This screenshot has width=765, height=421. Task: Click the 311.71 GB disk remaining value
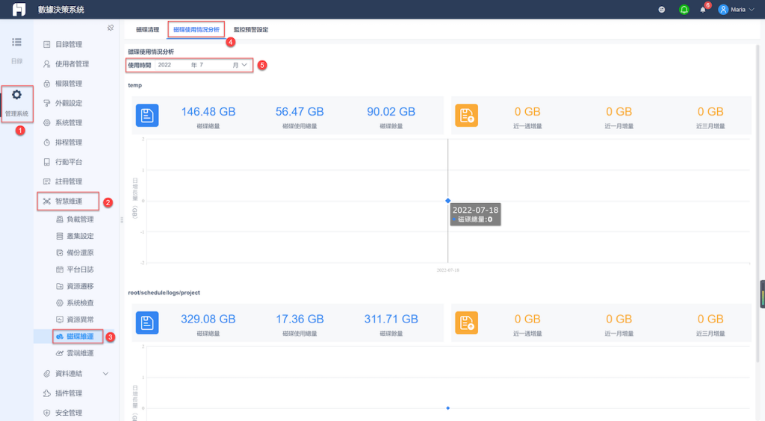tap(391, 319)
